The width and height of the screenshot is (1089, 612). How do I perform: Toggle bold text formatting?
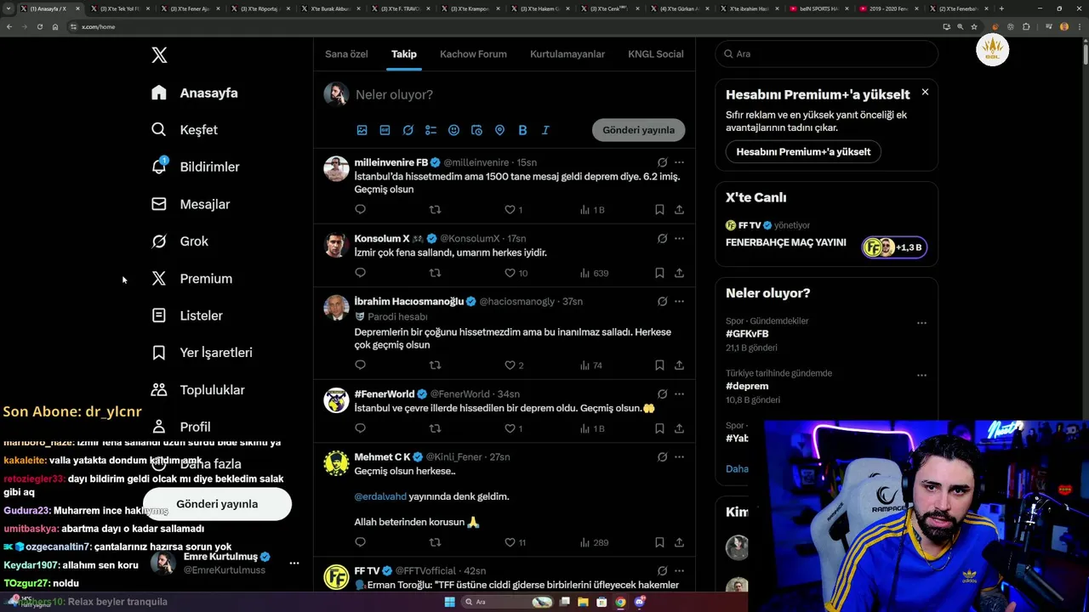522,130
